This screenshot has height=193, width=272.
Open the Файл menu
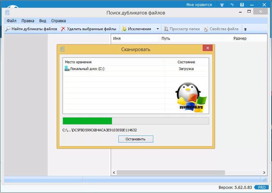coord(11,21)
